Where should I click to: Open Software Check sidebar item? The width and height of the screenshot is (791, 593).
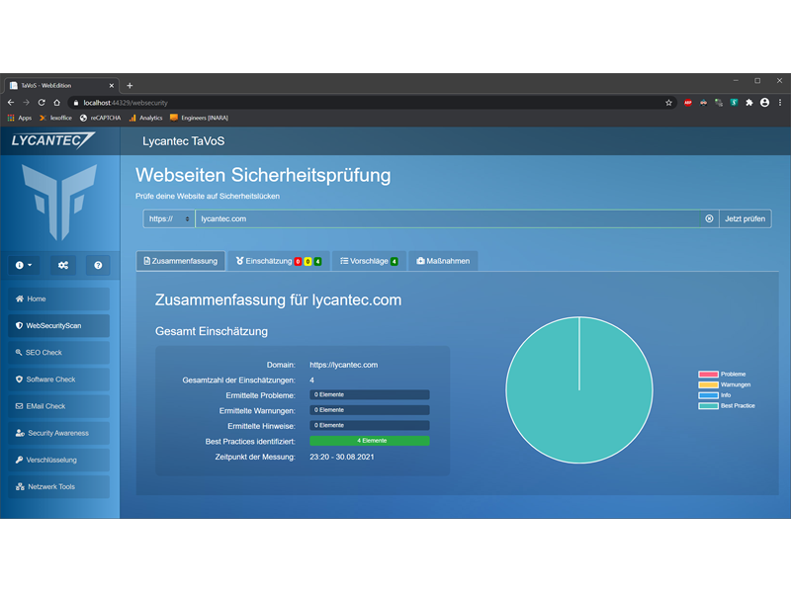pos(58,380)
